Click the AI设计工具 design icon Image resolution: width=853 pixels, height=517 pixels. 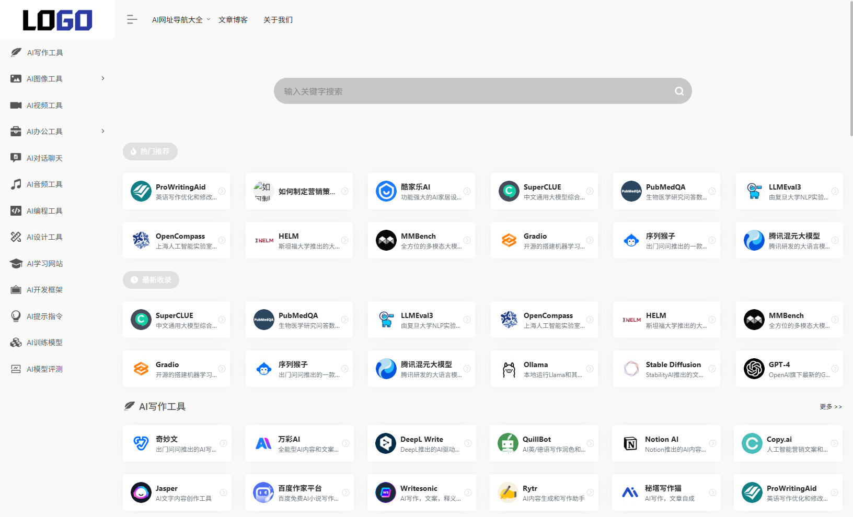click(16, 237)
